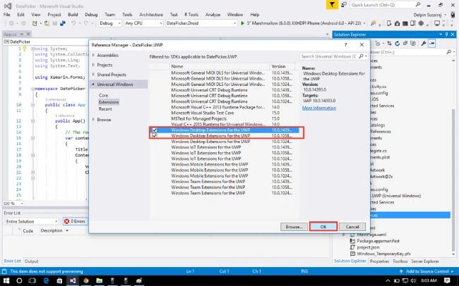459x286 pixels.
Task: Switch to the Output tab
Action: click(x=31, y=261)
